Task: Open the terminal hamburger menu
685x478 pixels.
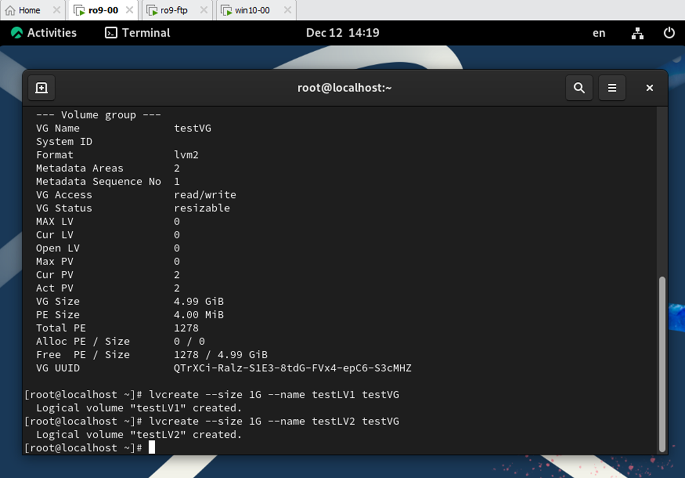Action: 612,88
